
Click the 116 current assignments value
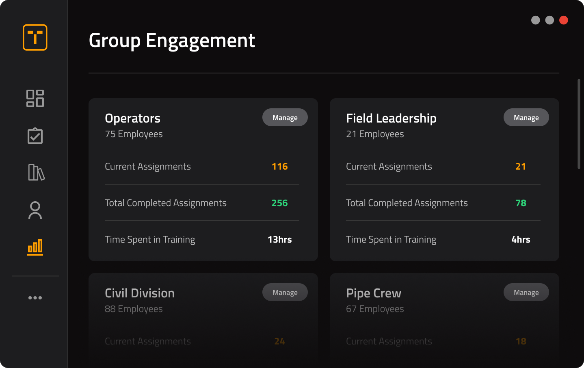tap(280, 166)
